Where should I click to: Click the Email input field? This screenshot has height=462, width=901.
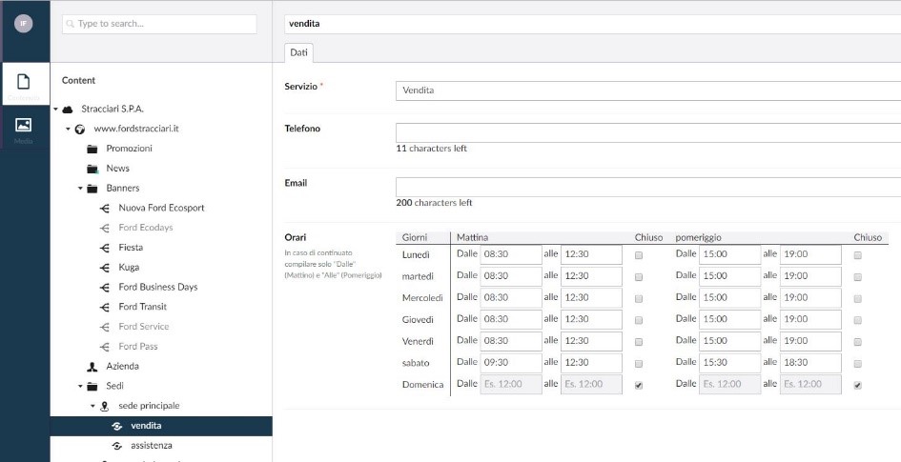click(x=648, y=187)
